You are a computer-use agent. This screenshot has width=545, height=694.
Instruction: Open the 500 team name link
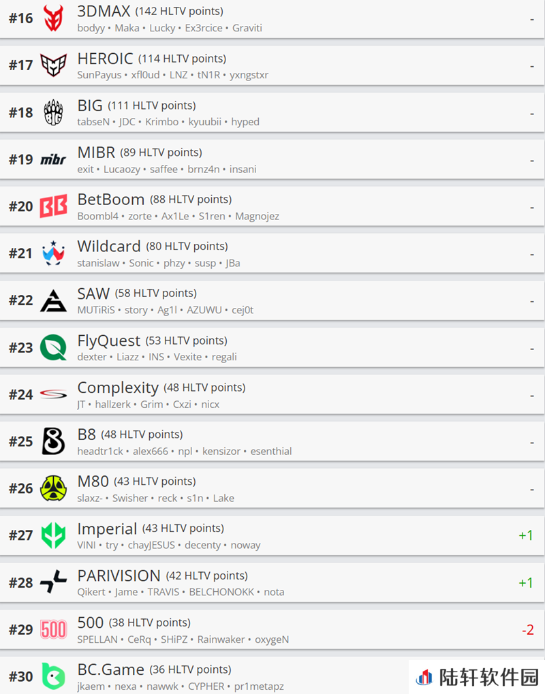tap(91, 622)
